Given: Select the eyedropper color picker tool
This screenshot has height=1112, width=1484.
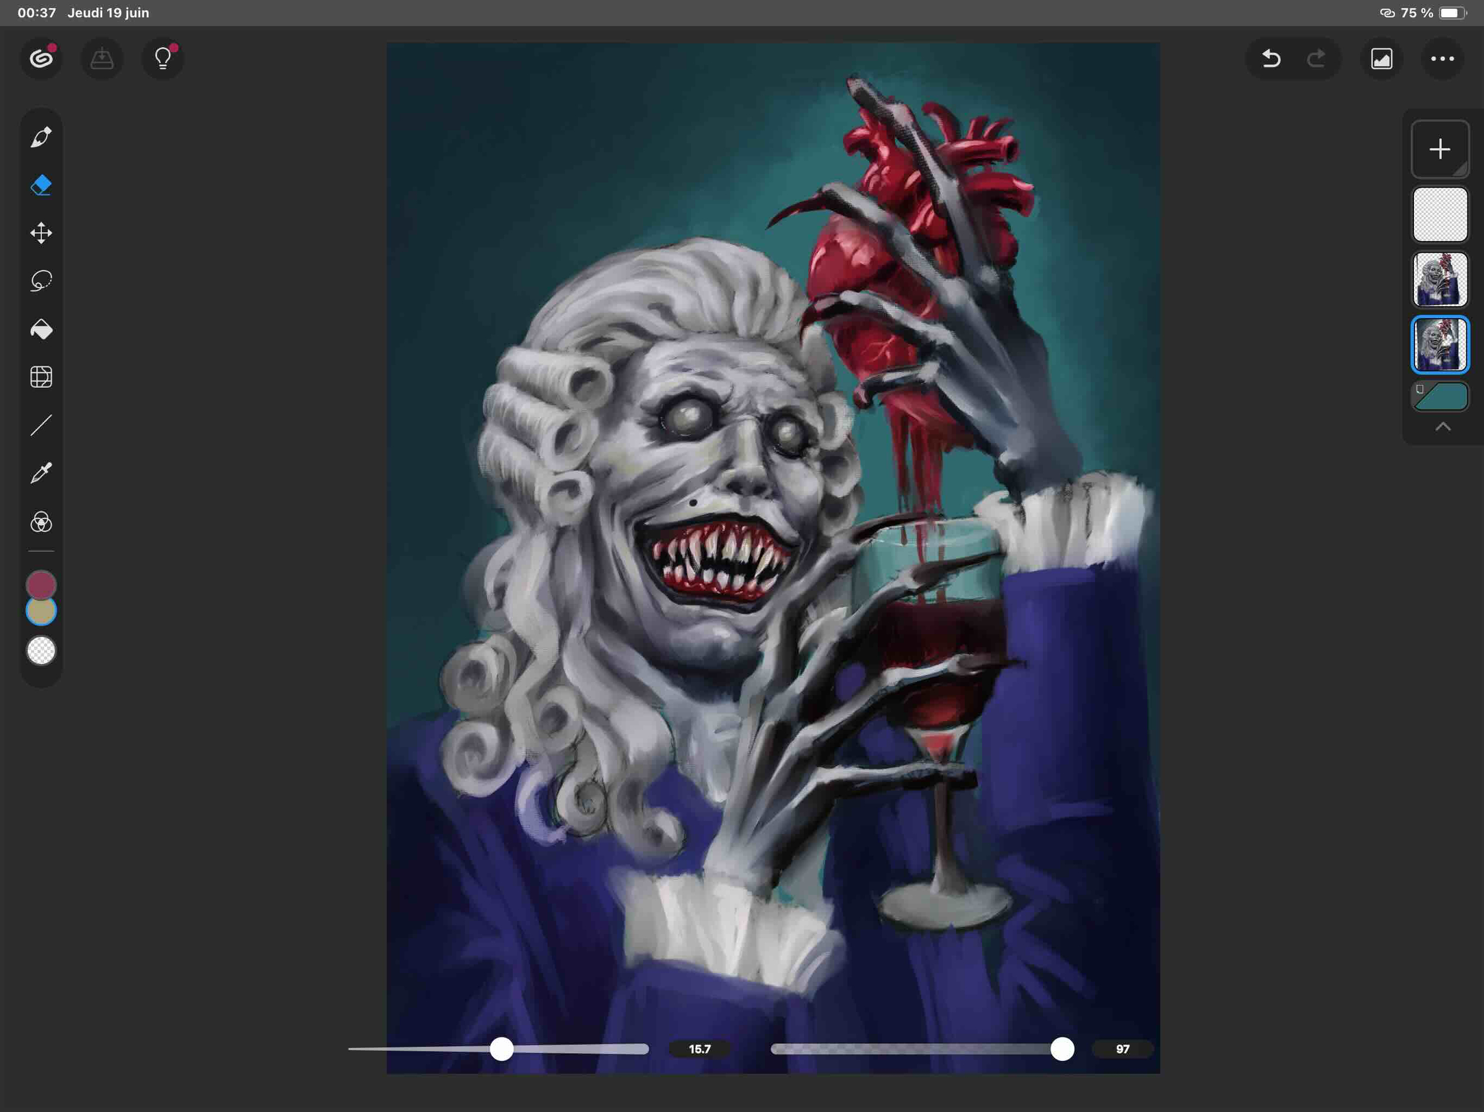Looking at the screenshot, I should click(41, 473).
